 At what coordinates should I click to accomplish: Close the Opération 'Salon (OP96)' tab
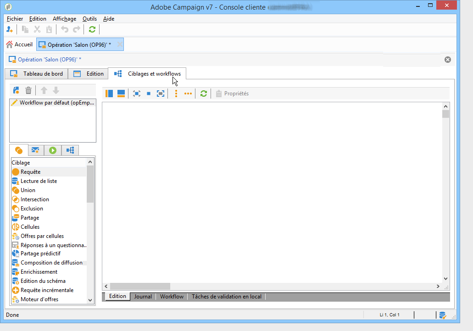click(x=120, y=44)
